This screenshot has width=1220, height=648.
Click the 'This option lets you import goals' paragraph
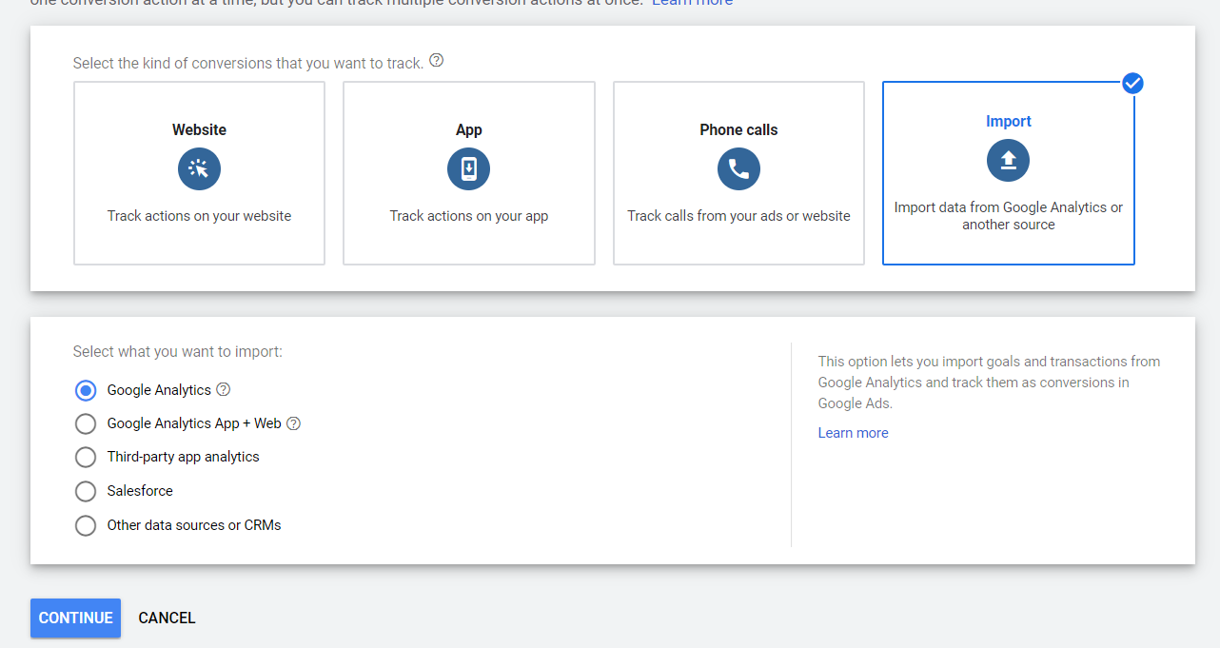[990, 382]
